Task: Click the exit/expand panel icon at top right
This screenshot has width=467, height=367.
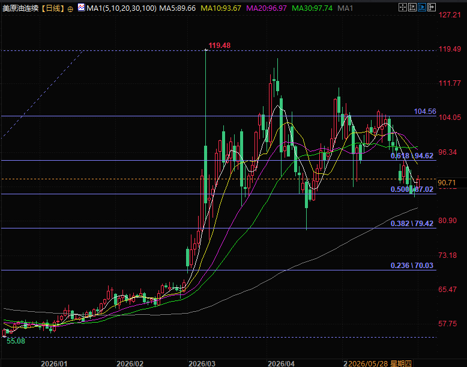Action: pyautogui.click(x=432, y=7)
